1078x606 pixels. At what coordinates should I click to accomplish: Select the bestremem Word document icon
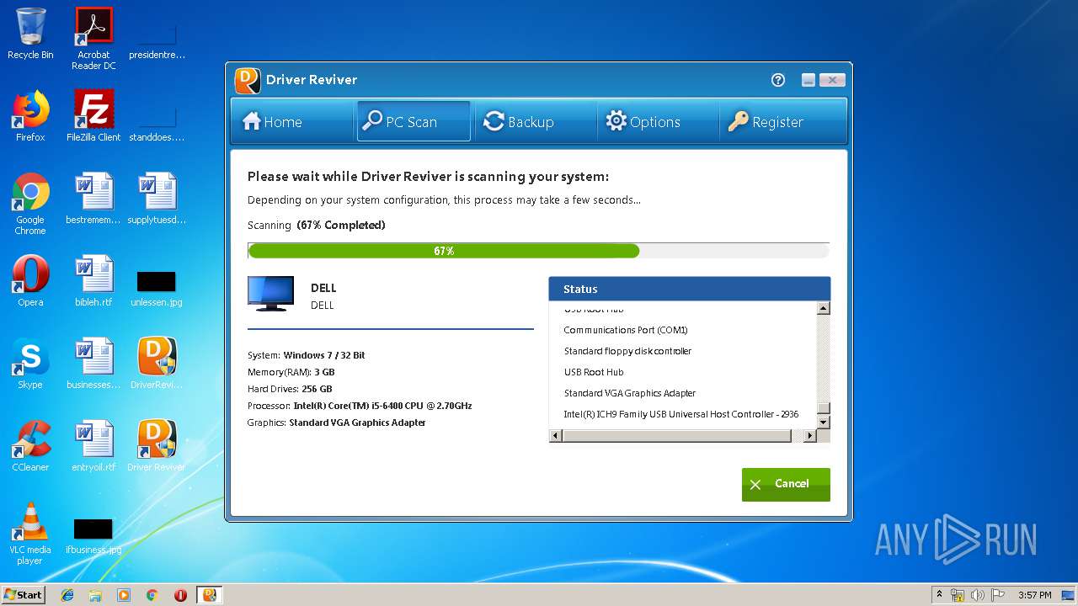click(93, 199)
